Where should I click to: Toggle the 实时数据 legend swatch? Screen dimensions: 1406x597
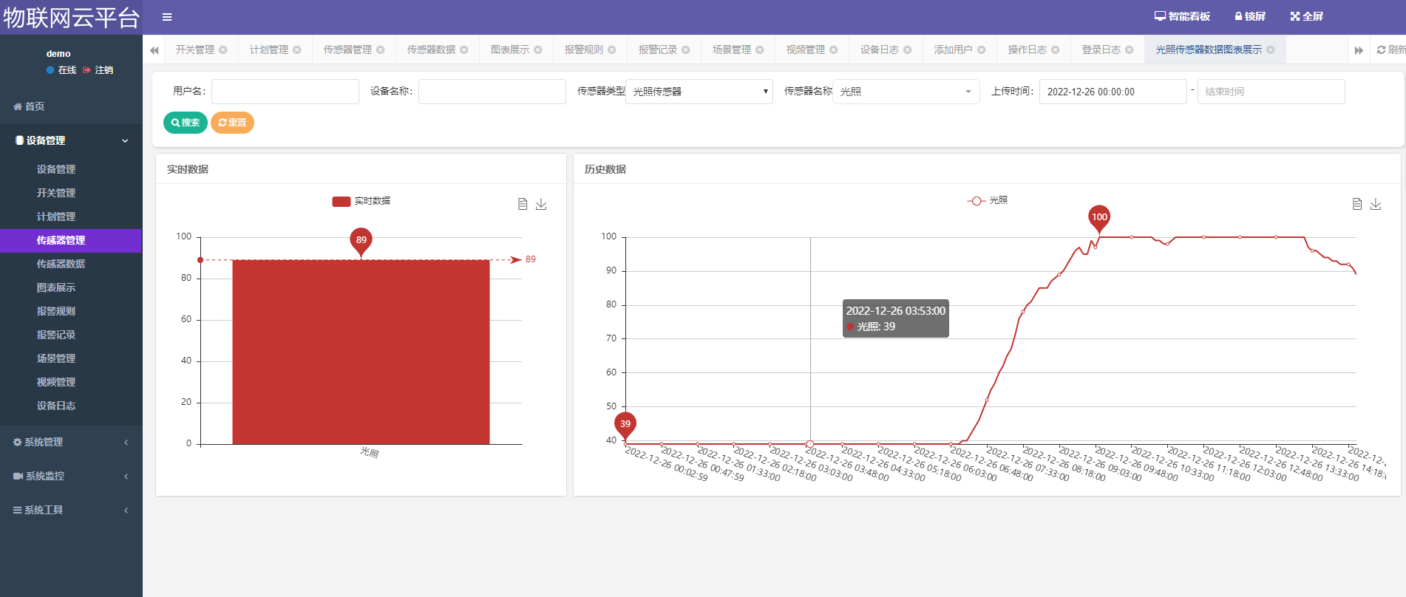(342, 202)
